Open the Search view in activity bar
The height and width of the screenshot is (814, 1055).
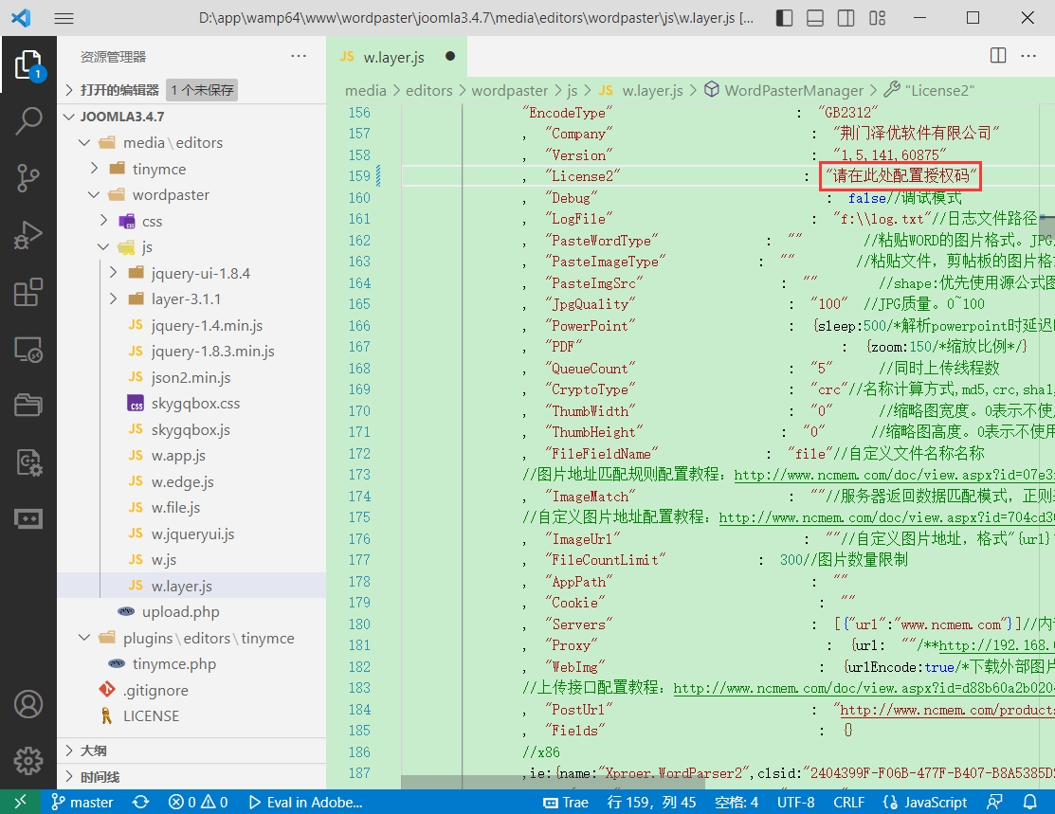(x=28, y=120)
